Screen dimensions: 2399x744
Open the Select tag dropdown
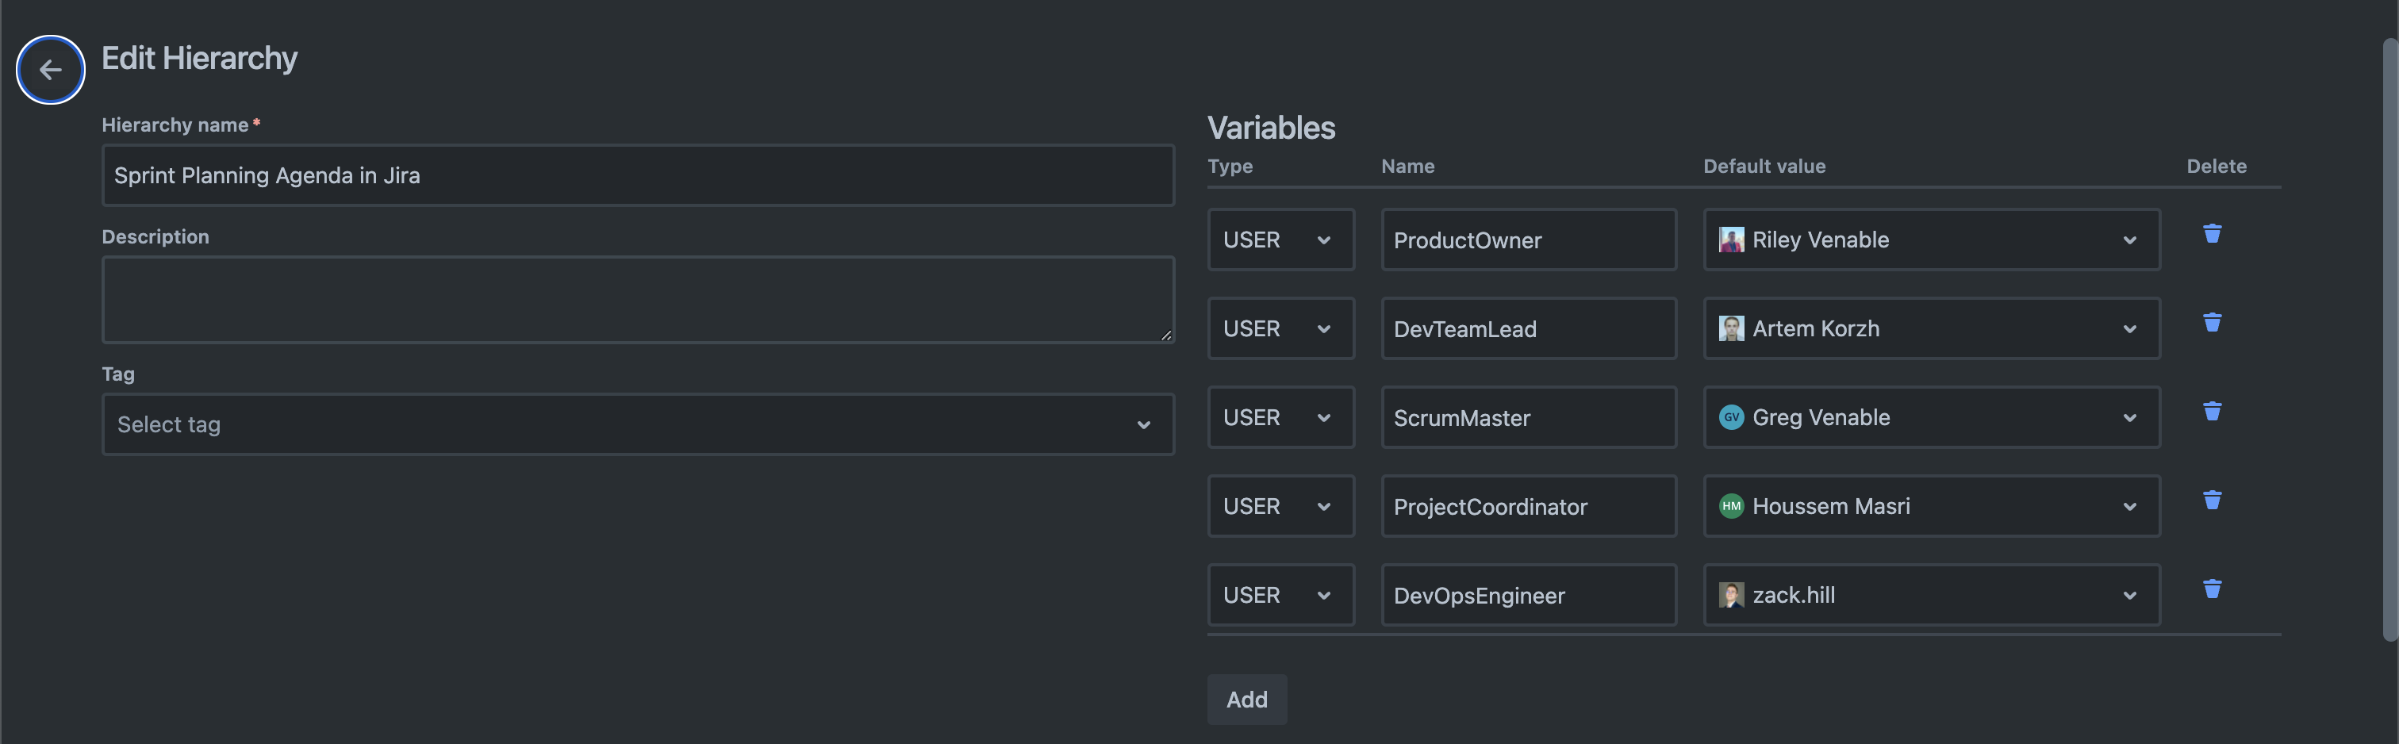(x=637, y=424)
